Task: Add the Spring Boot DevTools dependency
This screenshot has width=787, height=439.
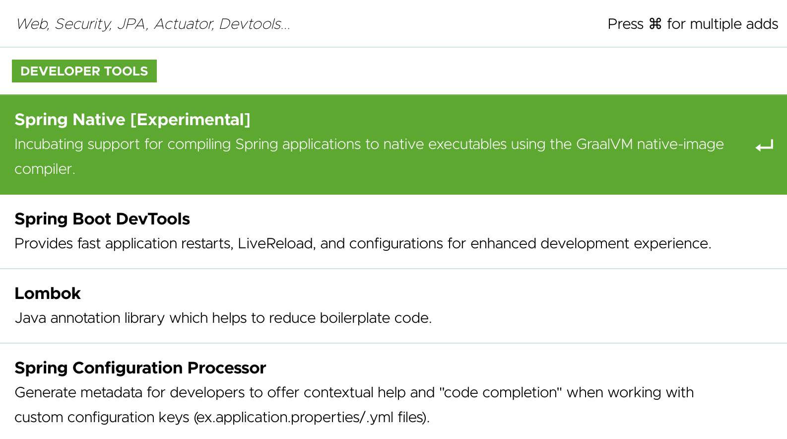Action: coord(393,231)
